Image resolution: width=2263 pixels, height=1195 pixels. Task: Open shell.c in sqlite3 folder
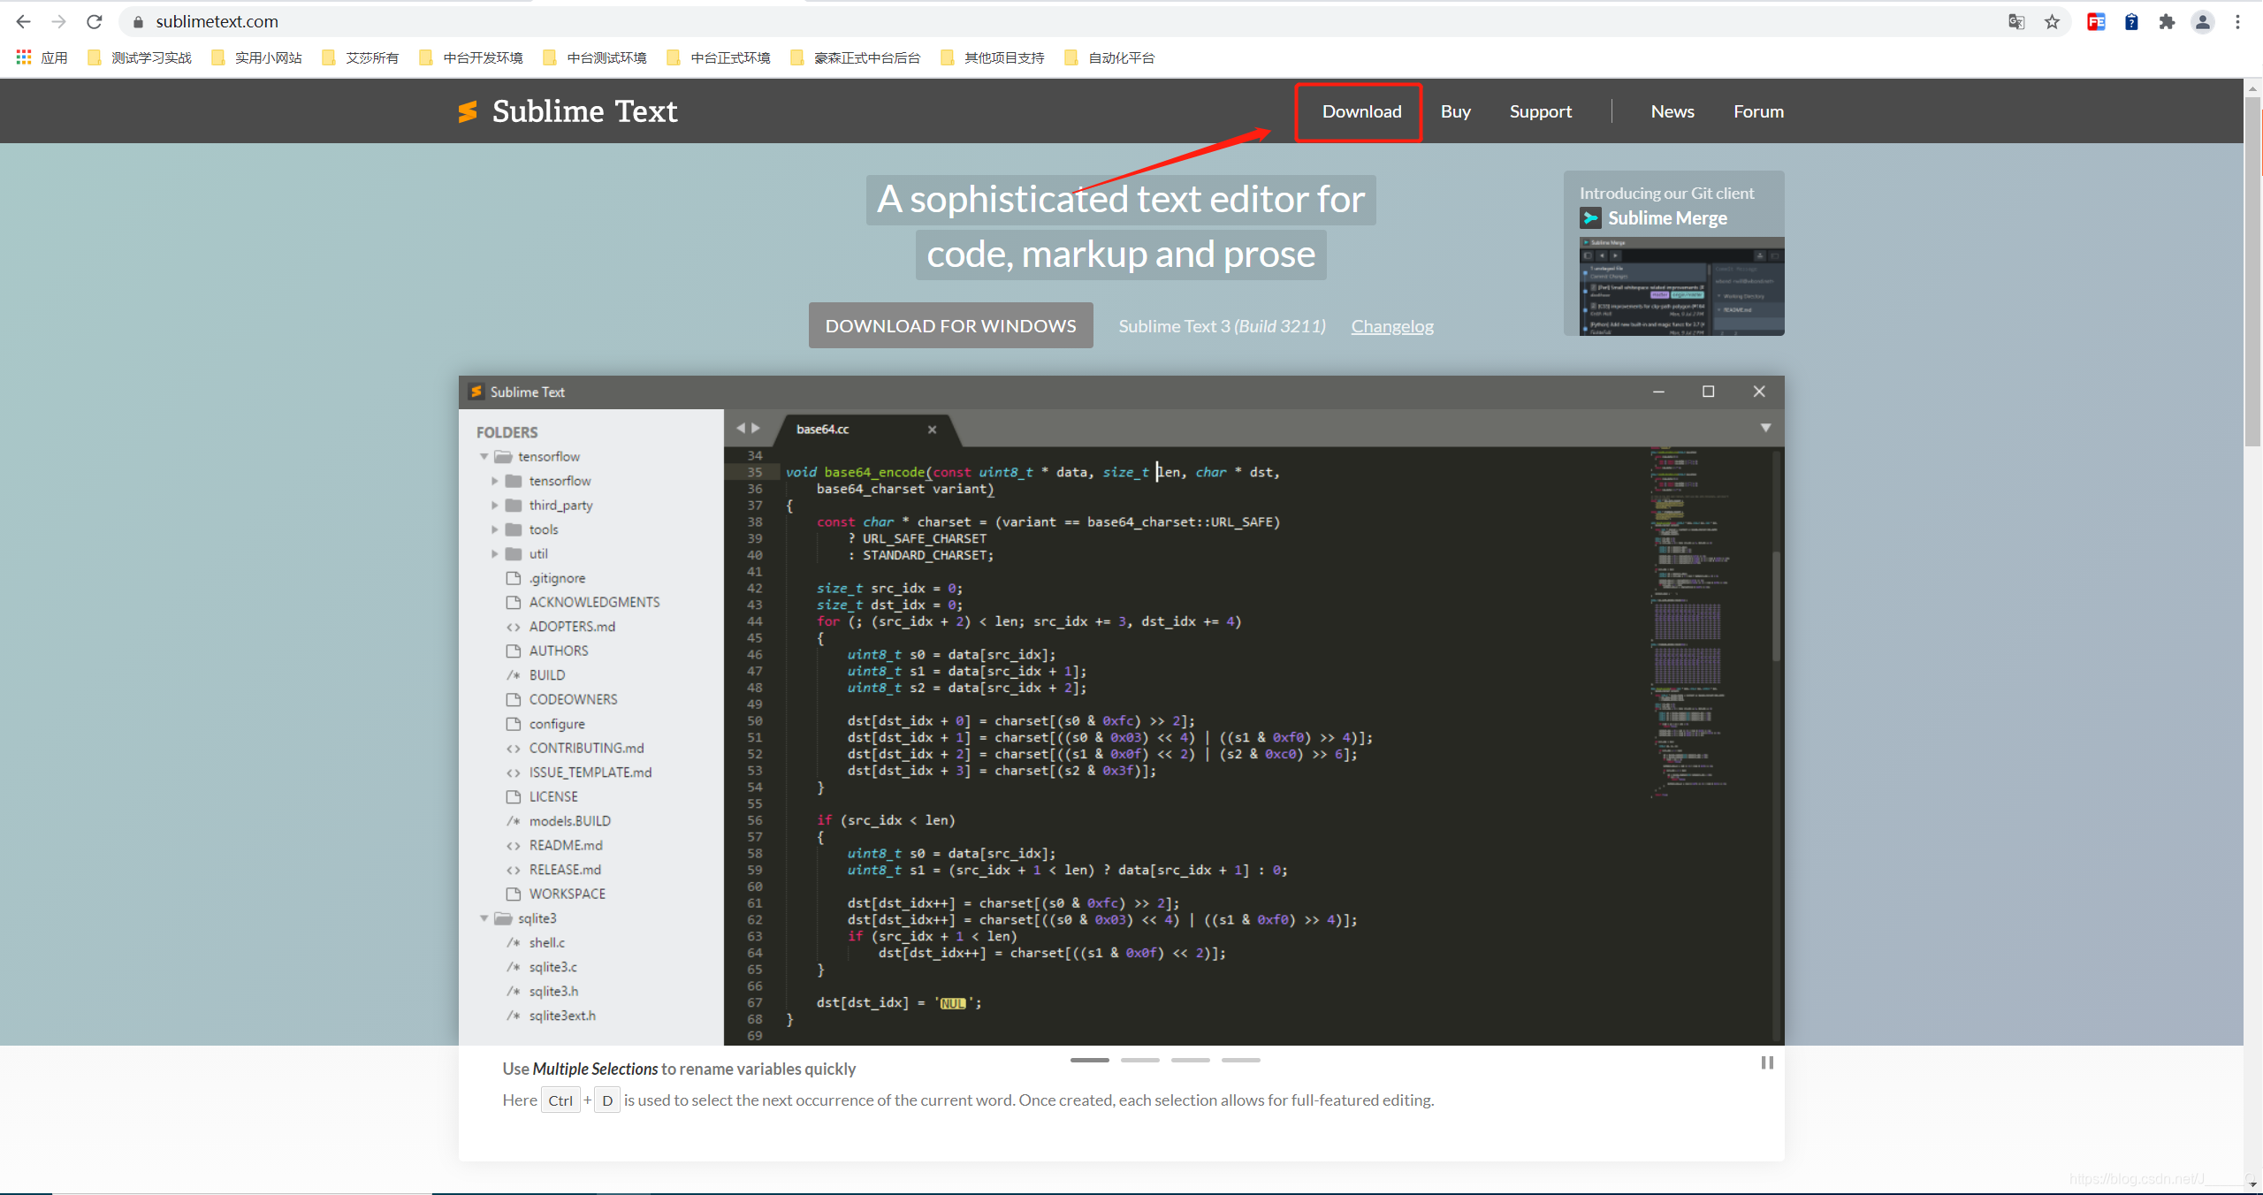tap(546, 943)
